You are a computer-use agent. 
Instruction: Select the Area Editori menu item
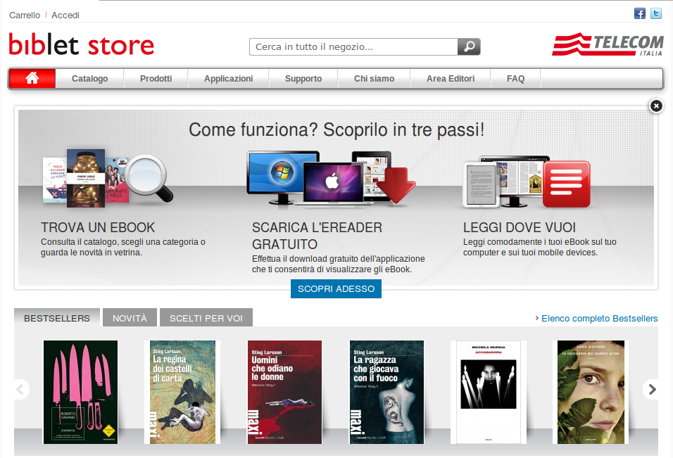[451, 79]
